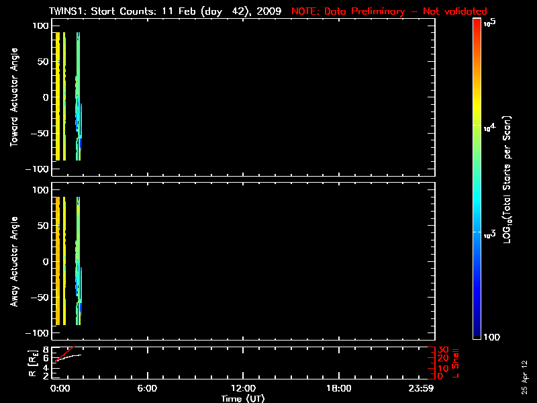Image resolution: width=537 pixels, height=403 pixels.
Task: Click the 'Away Actuator Angle' axis label
Action: (x=13, y=261)
